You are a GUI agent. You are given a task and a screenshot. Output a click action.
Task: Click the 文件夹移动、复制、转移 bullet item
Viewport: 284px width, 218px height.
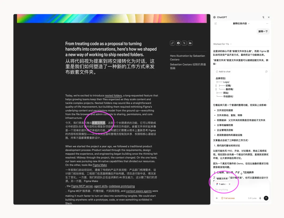[x=230, y=115]
